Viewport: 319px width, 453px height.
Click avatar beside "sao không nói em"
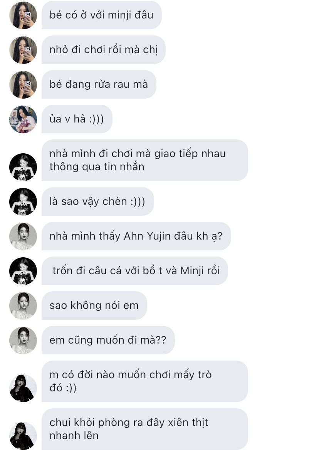23,306
